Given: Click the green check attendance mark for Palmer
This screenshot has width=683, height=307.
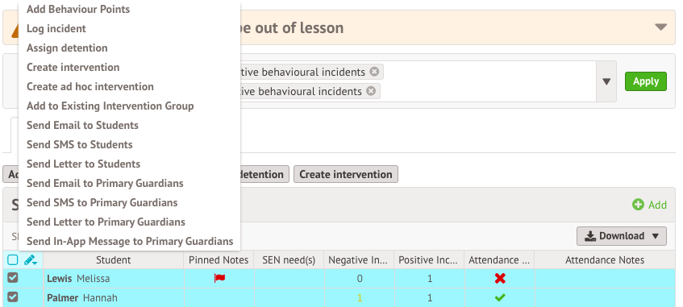Looking at the screenshot, I should click(x=500, y=298).
